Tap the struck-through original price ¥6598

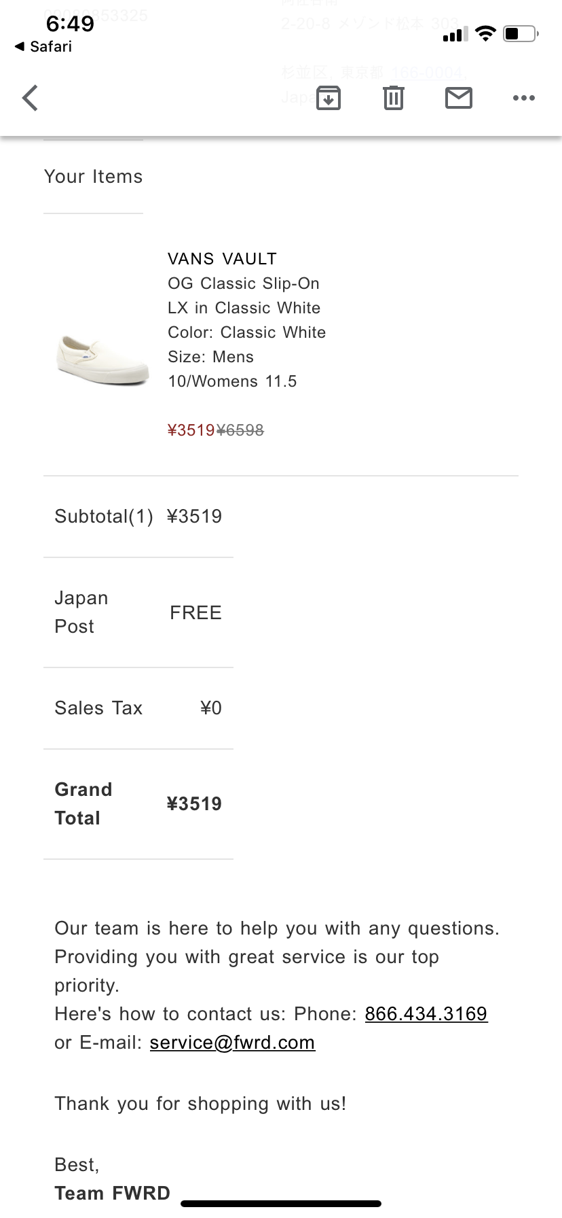[240, 430]
